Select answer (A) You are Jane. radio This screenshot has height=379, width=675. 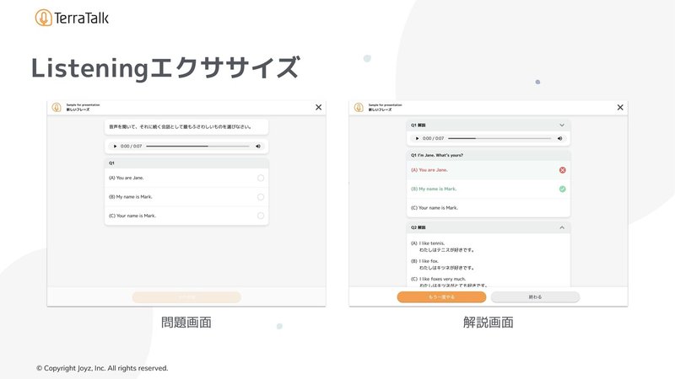[x=261, y=178]
